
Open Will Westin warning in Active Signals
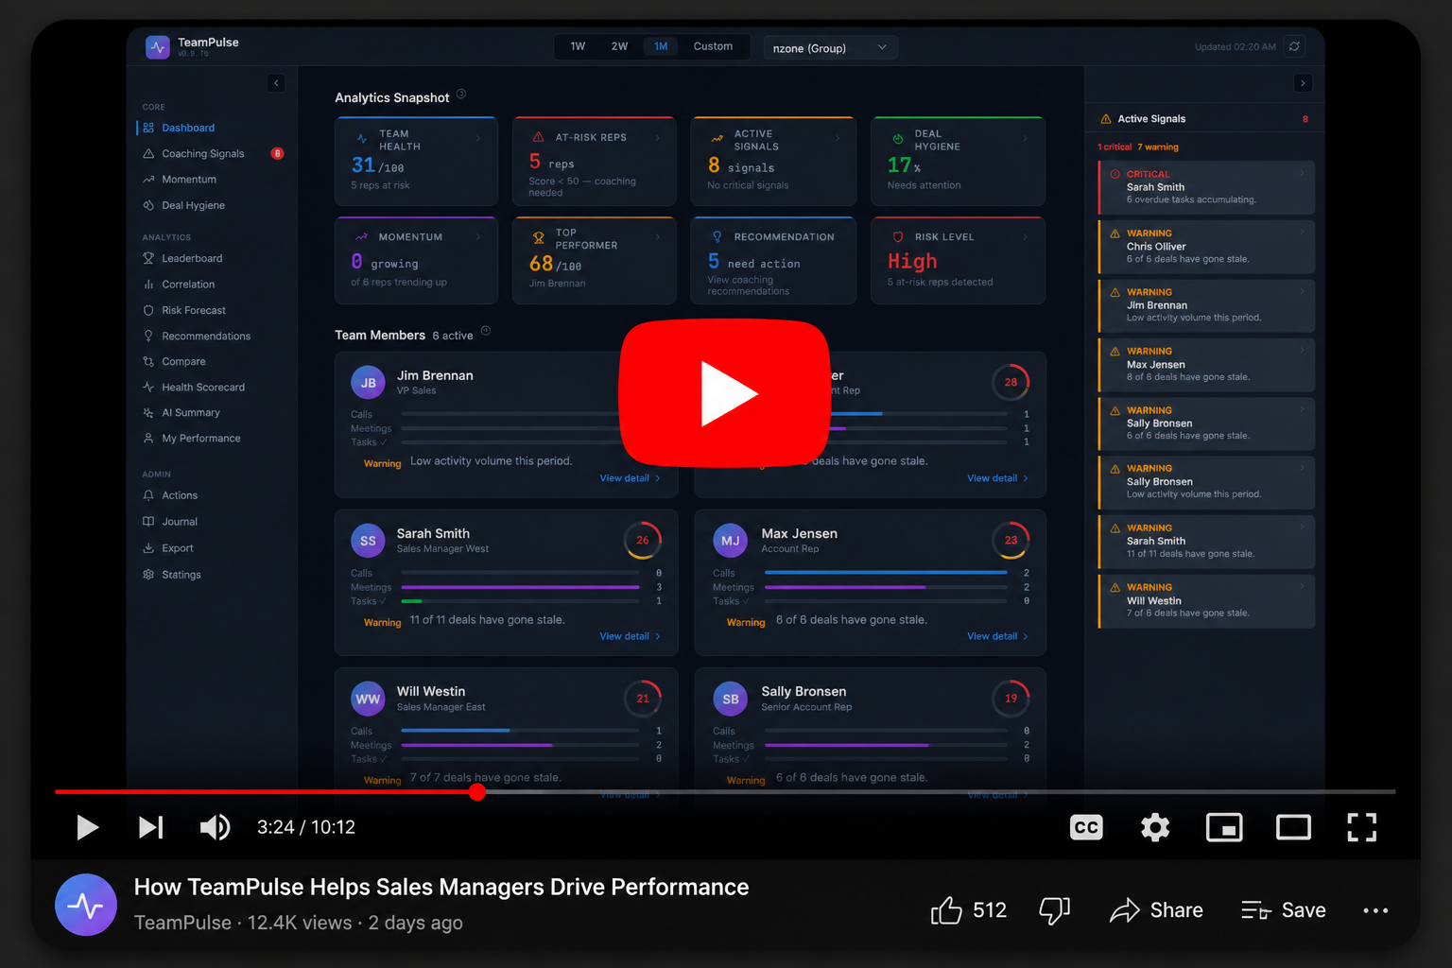(1206, 601)
